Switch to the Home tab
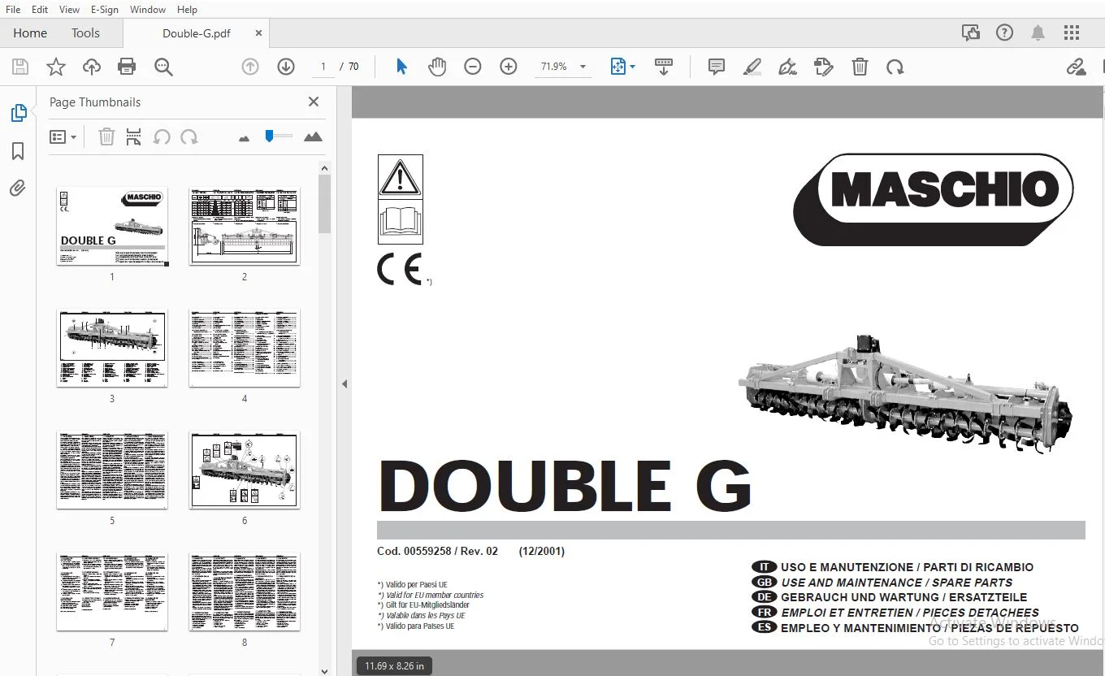This screenshot has height=676, width=1105. tap(30, 33)
